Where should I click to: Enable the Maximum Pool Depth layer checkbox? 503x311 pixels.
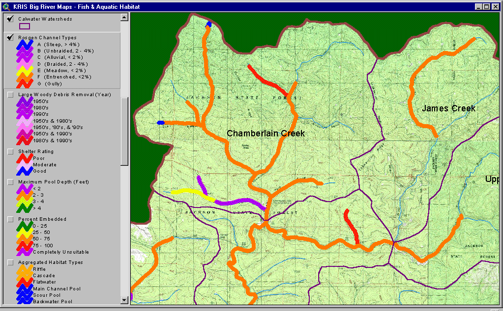coord(10,182)
